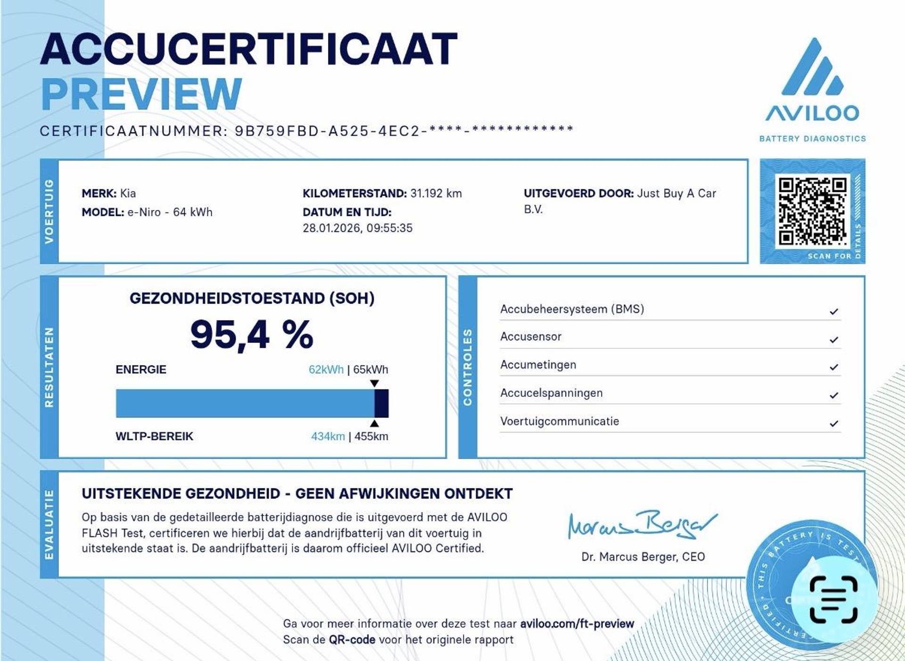Click the Accumetingen checkmark
The width and height of the screenshot is (905, 661).
(x=833, y=367)
